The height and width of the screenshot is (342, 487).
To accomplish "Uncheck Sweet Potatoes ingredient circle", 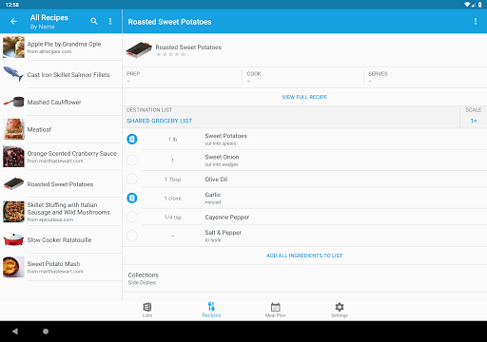I will [x=132, y=139].
